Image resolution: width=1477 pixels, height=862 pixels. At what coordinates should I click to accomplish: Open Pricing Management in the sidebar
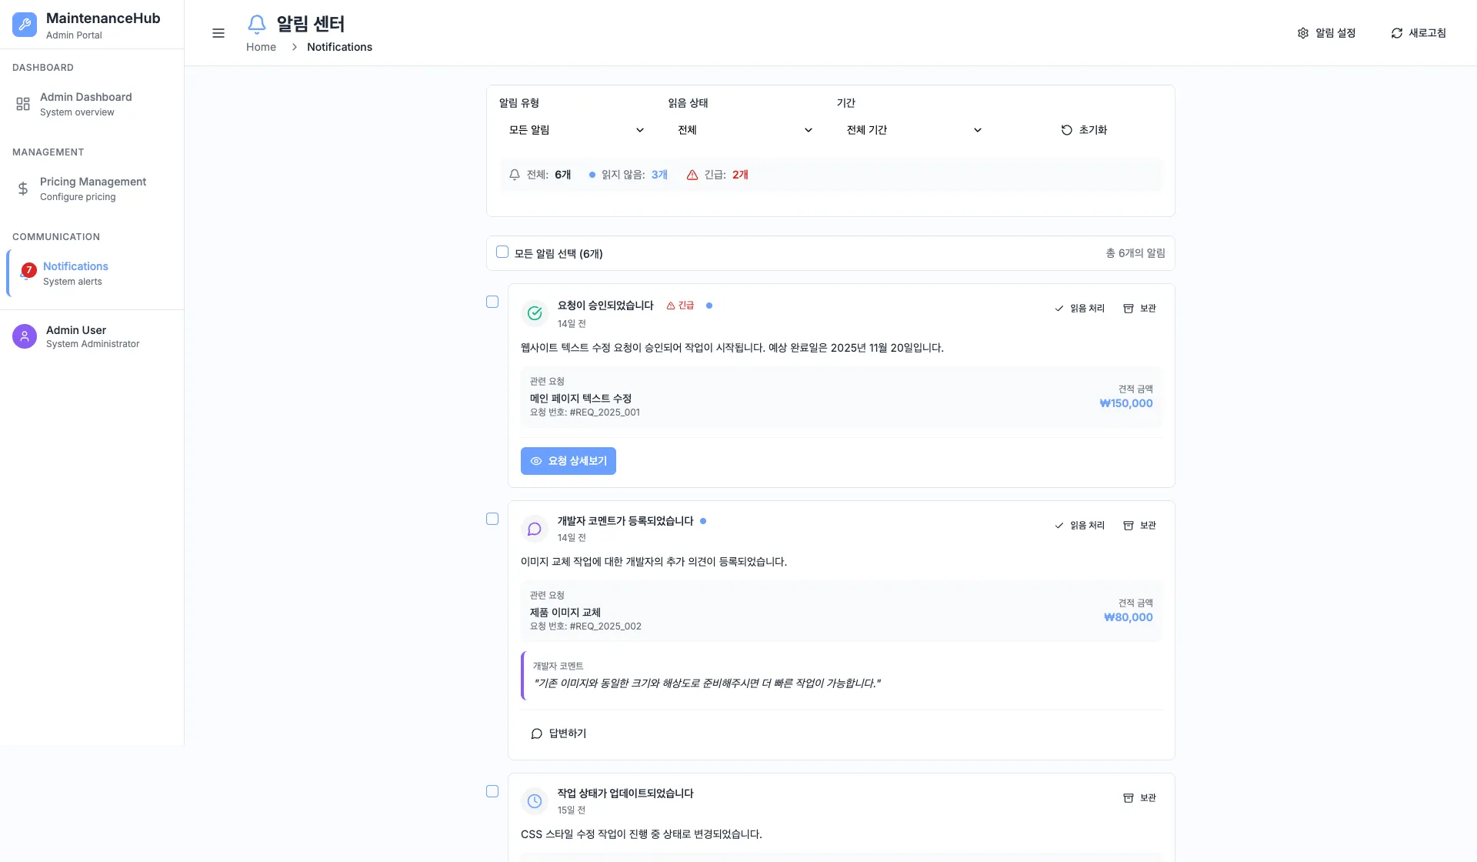point(92,189)
